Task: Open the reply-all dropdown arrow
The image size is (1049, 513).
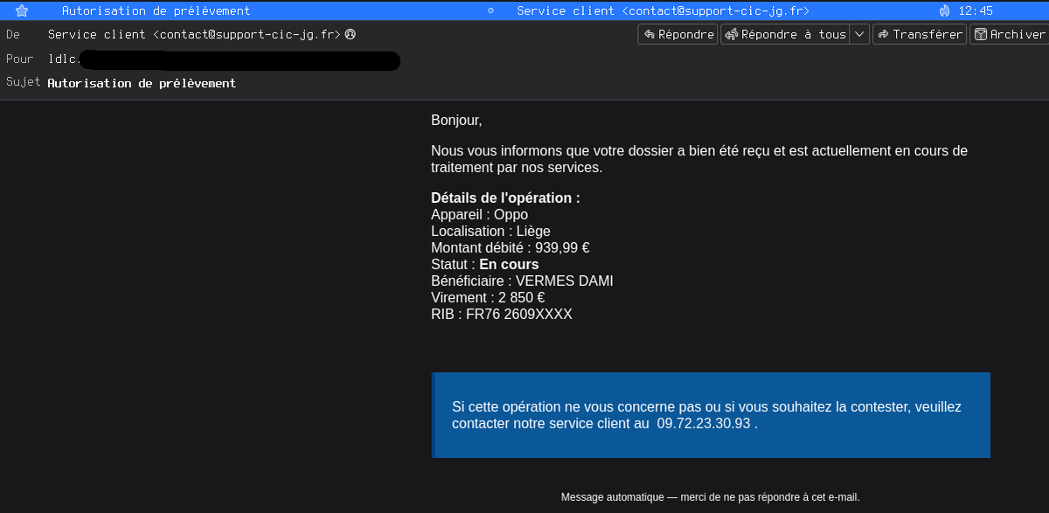Action: click(859, 34)
